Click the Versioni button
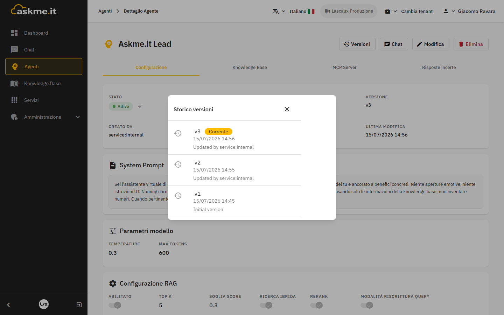The width and height of the screenshot is (504, 315). tap(357, 44)
